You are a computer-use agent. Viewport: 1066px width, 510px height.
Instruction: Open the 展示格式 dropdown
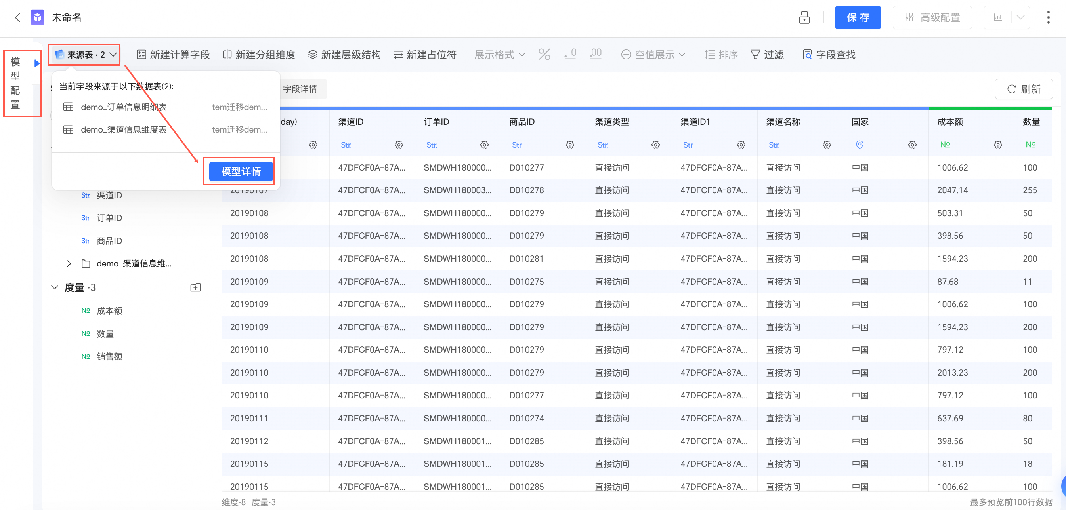(499, 55)
